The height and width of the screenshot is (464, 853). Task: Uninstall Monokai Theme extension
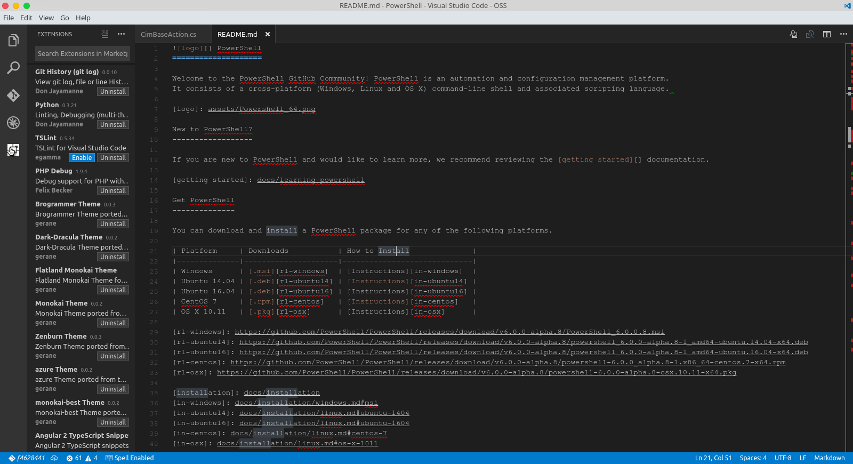tap(113, 323)
